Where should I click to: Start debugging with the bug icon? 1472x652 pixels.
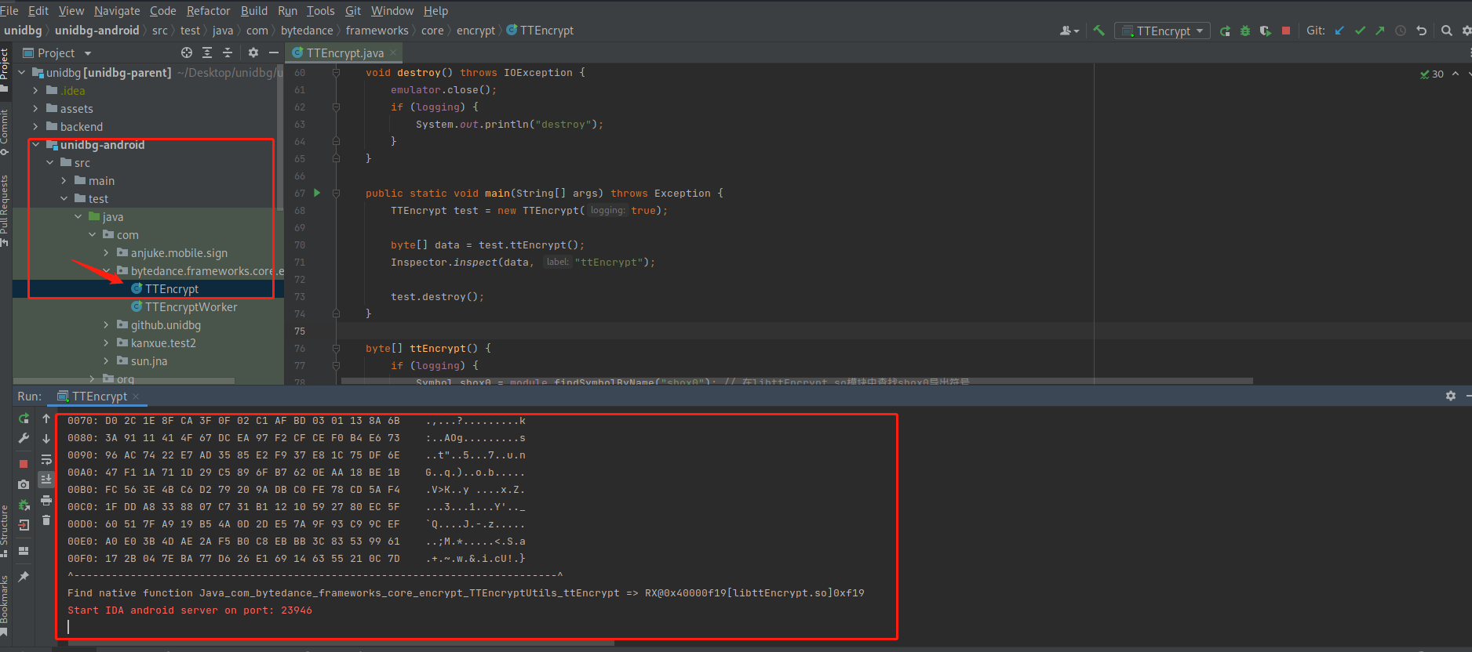1245,31
